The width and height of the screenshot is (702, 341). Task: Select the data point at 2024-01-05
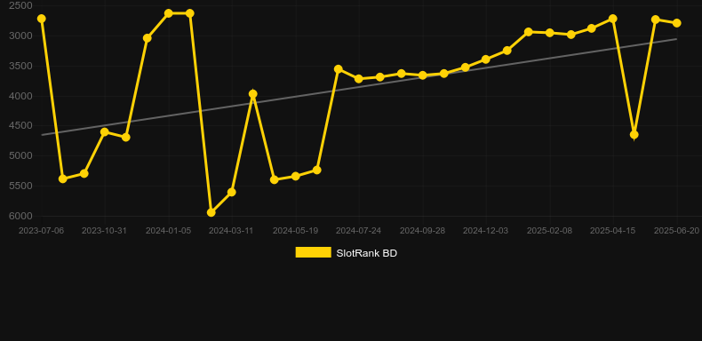(x=169, y=13)
